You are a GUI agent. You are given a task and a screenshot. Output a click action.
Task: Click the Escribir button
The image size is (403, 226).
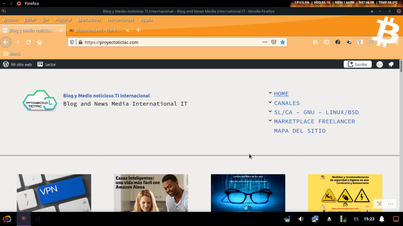pyautogui.click(x=357, y=64)
